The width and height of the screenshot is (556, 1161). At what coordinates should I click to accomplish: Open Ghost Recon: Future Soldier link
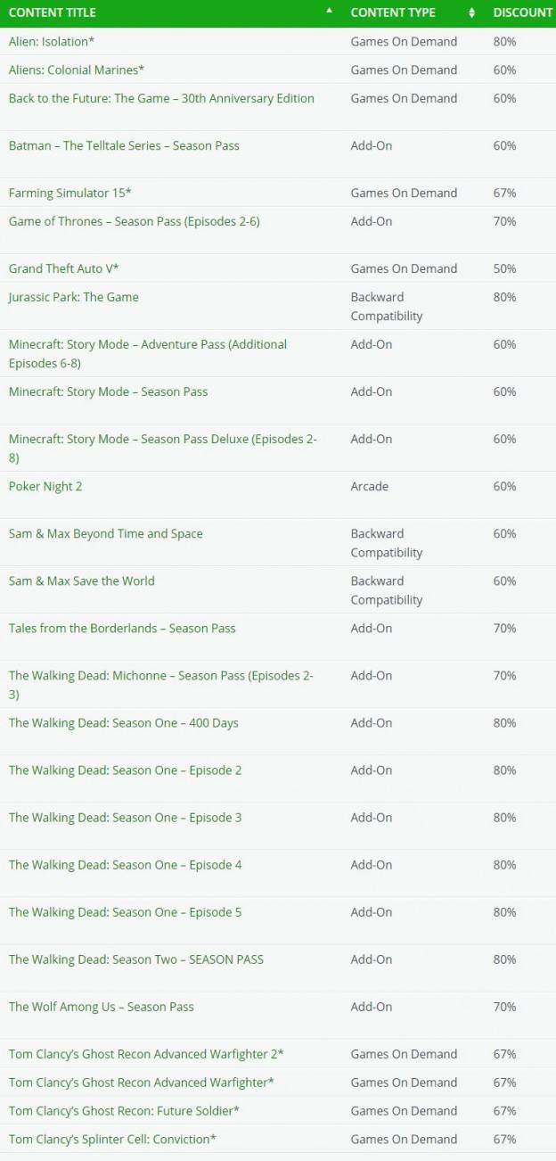pyautogui.click(x=124, y=1111)
